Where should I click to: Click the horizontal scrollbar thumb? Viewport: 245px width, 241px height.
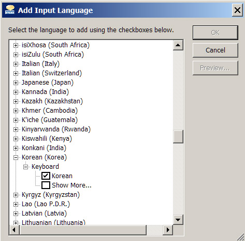[83, 230]
